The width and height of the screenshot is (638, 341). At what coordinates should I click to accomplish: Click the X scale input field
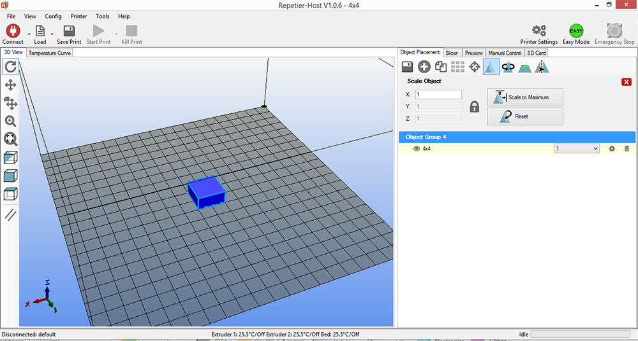click(x=438, y=95)
